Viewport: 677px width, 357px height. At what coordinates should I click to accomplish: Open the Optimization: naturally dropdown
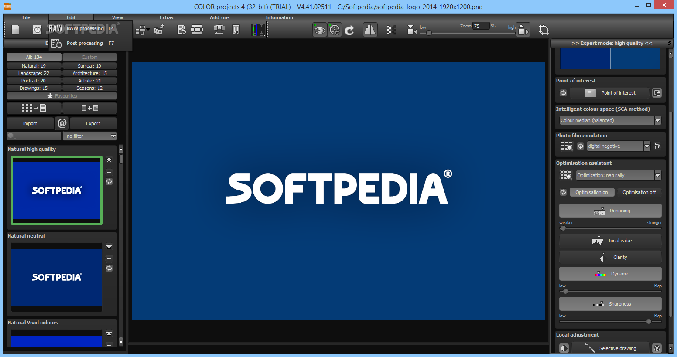click(619, 175)
